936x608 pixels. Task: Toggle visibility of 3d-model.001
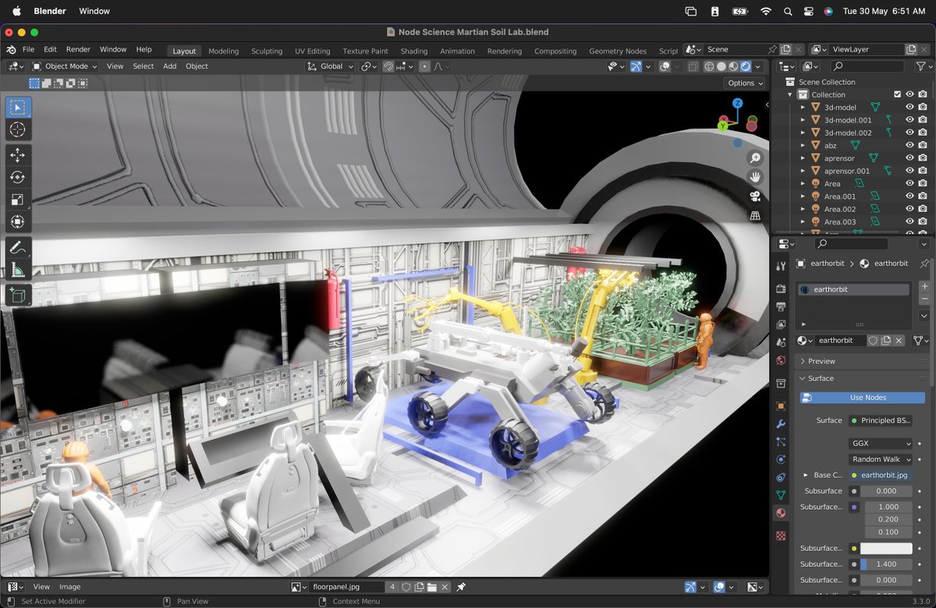coord(909,120)
